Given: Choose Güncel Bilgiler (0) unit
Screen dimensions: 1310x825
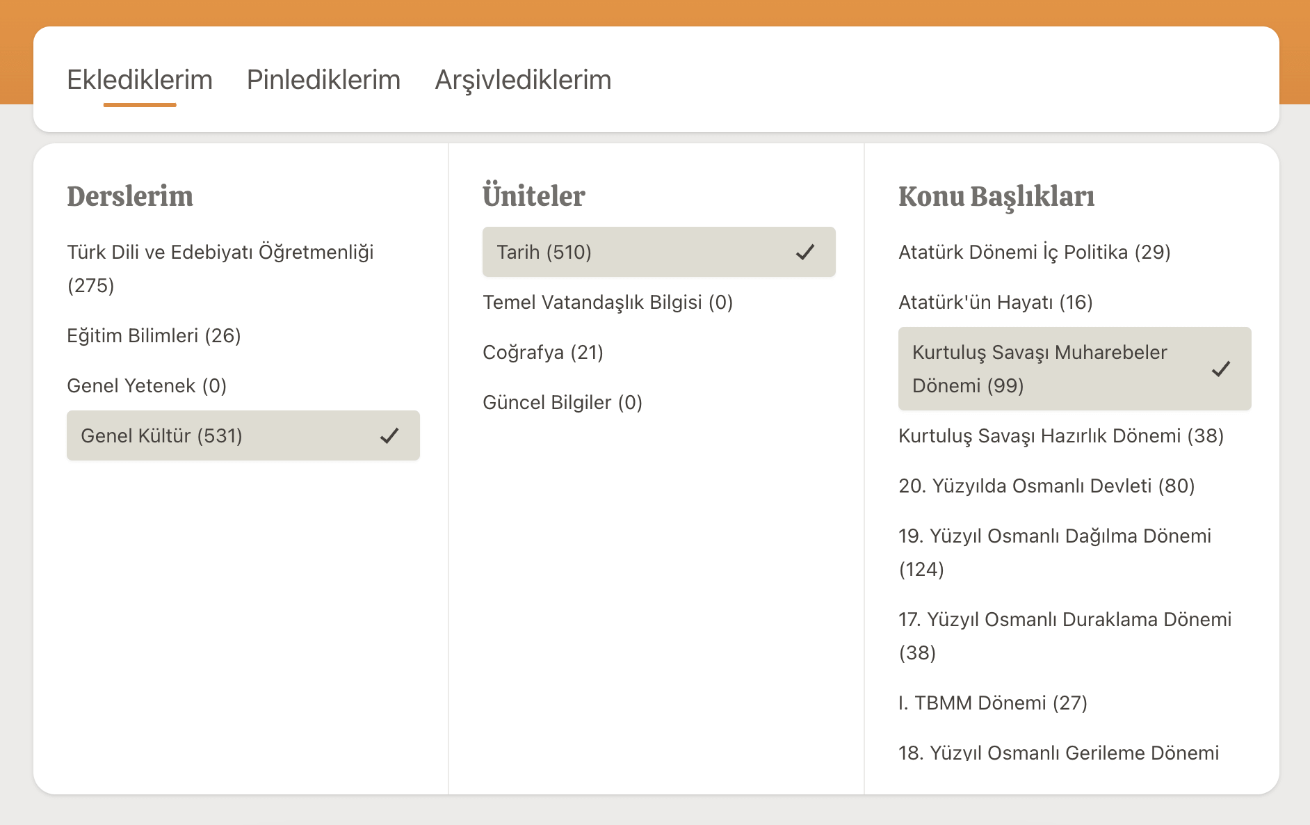Looking at the screenshot, I should (562, 402).
